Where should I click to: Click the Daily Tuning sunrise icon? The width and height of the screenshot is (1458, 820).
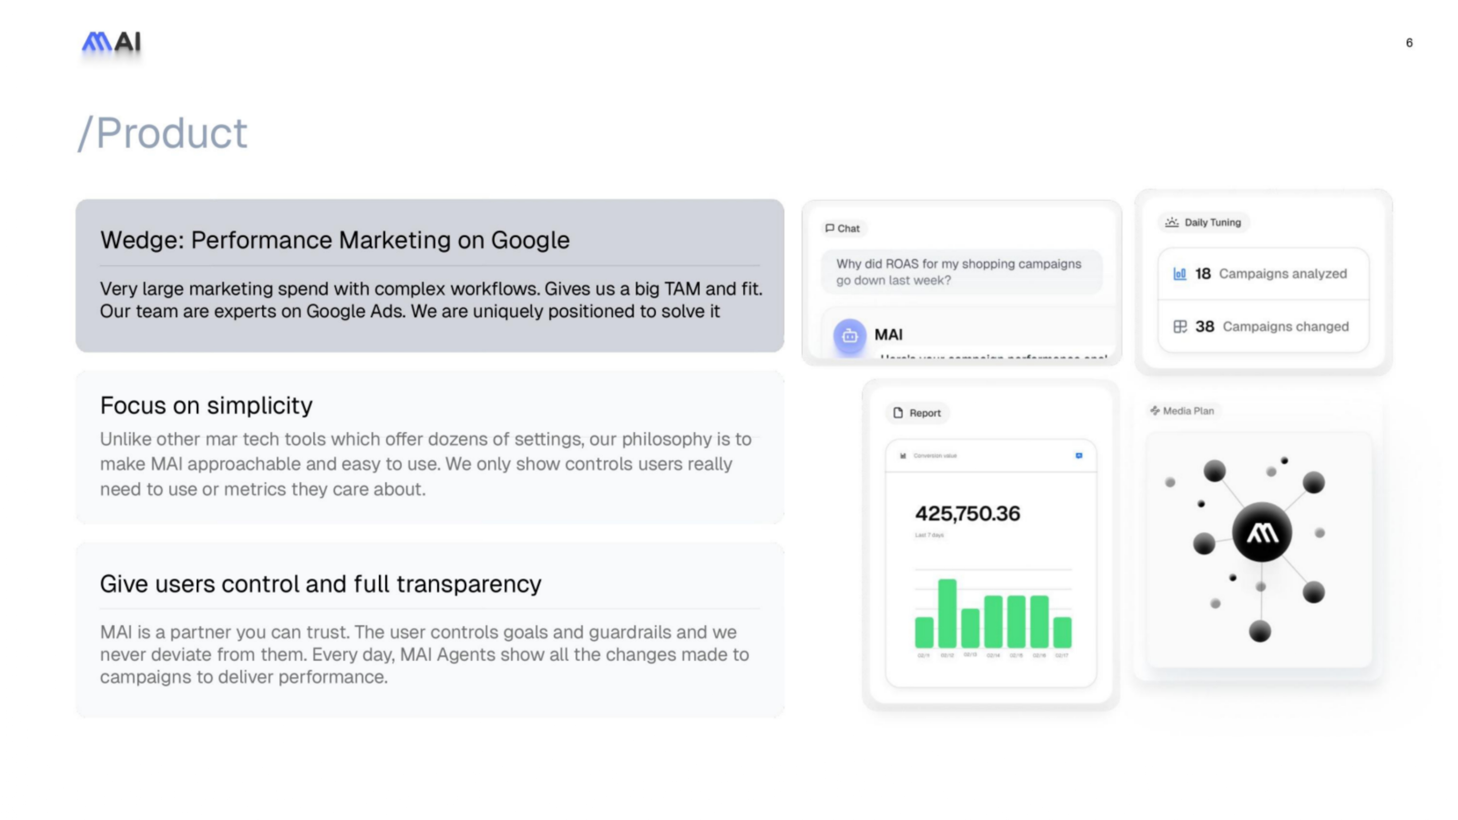click(x=1172, y=222)
